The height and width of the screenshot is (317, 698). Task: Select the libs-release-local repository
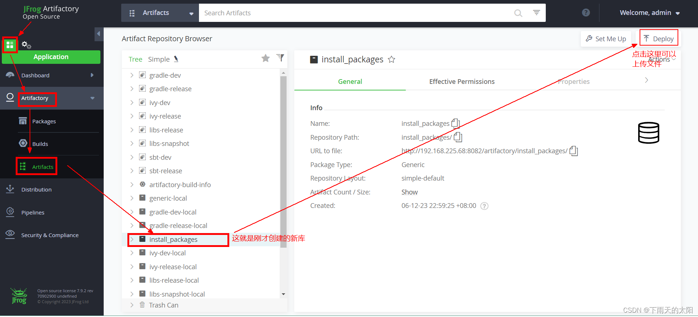[174, 280]
